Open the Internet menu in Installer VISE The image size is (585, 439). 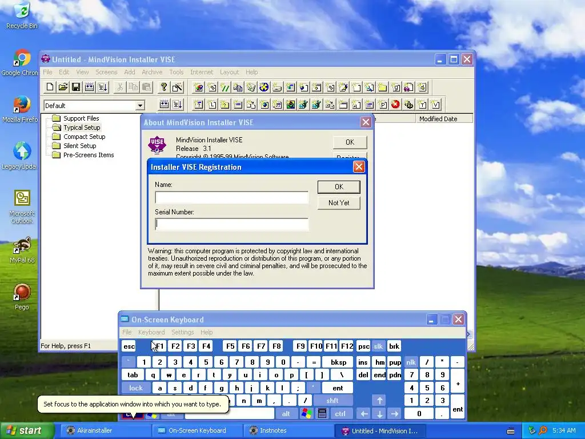click(x=202, y=72)
